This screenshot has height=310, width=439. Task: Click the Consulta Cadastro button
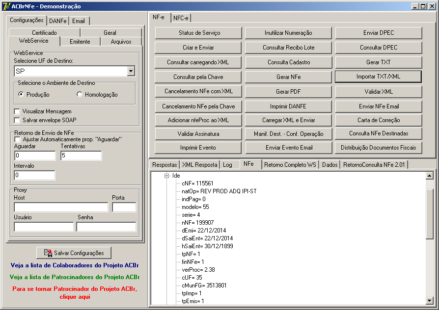[x=288, y=62]
